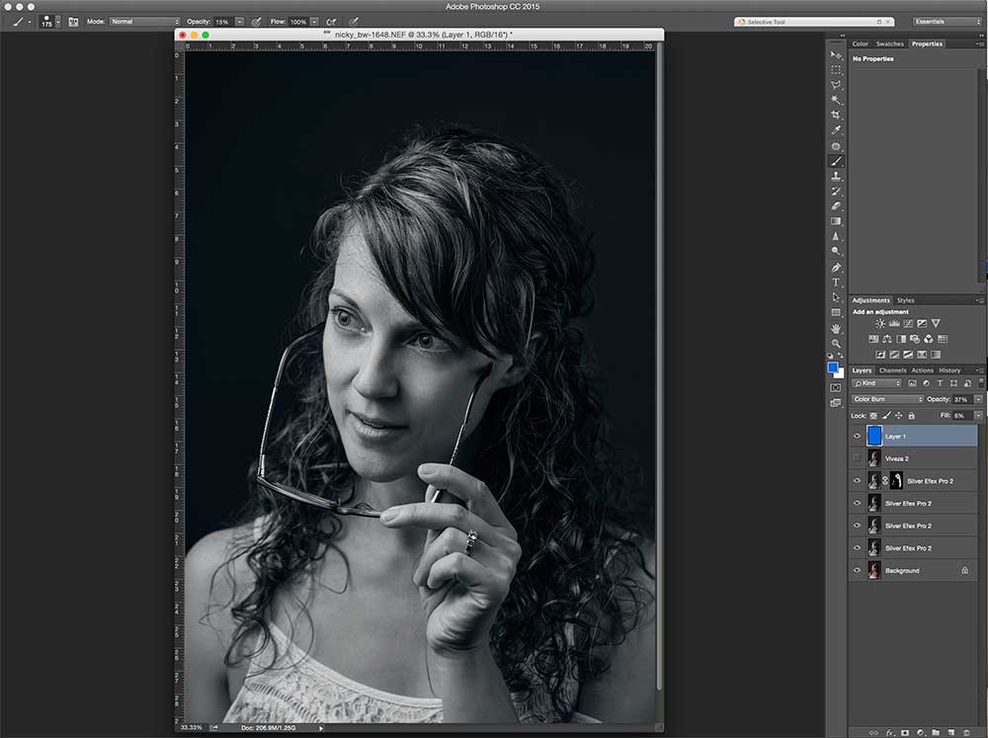Select the Type tool

click(836, 282)
